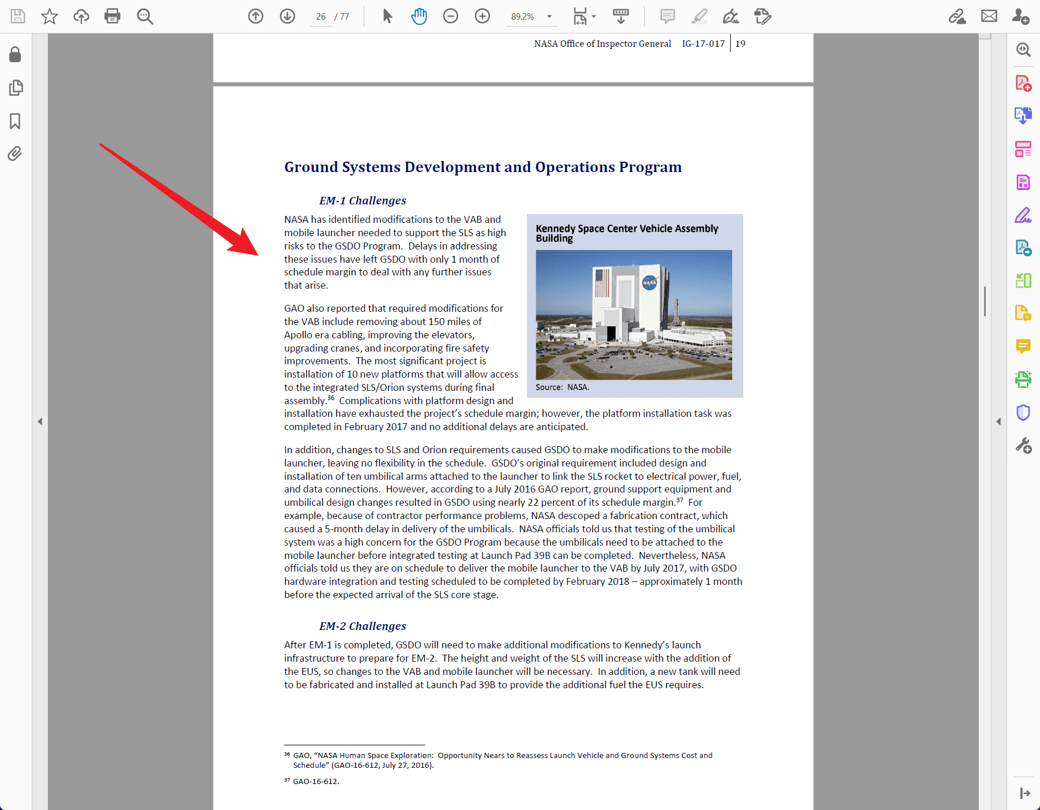This screenshot has height=810, width=1040.
Task: Zoom out using the minus button
Action: pyautogui.click(x=451, y=16)
